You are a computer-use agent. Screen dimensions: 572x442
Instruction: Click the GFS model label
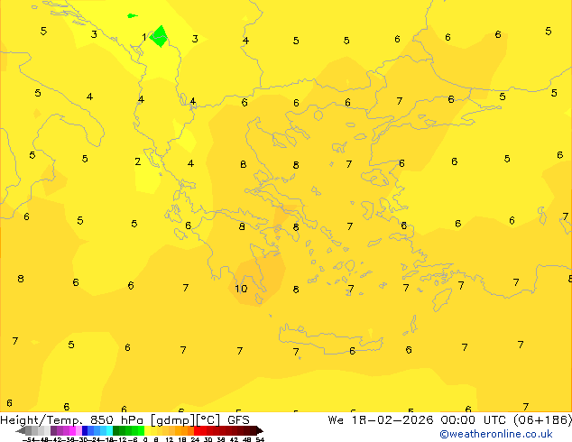[238, 419]
